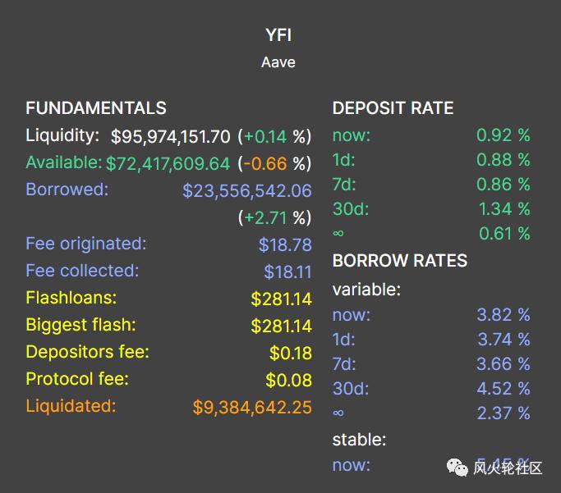Click the 0.92 % current deposit rate
The width and height of the screenshot is (561, 493).
pos(503,135)
